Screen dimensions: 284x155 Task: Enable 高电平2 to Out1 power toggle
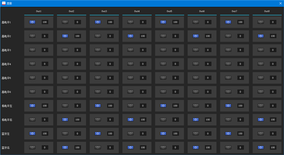(x=32, y=36)
